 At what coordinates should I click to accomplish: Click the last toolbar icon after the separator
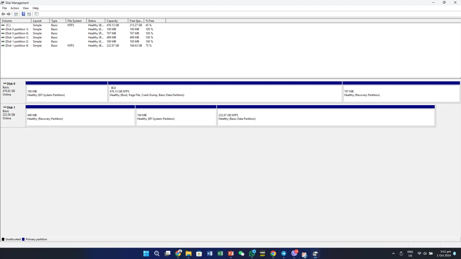pos(36,14)
